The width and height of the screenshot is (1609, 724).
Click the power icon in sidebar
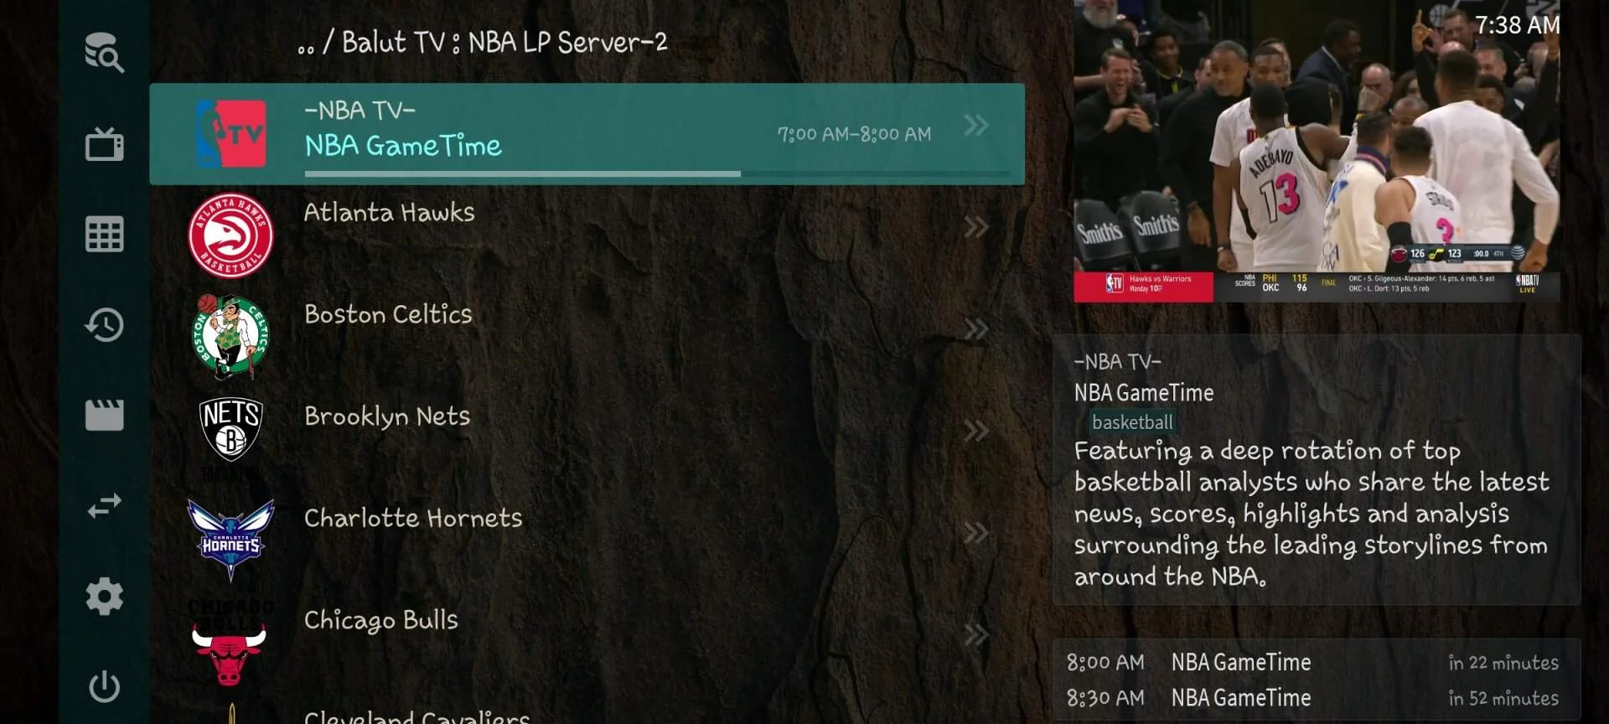104,687
